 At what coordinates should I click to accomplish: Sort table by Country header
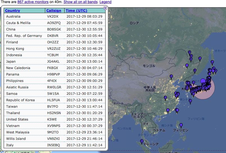coord(13,10)
